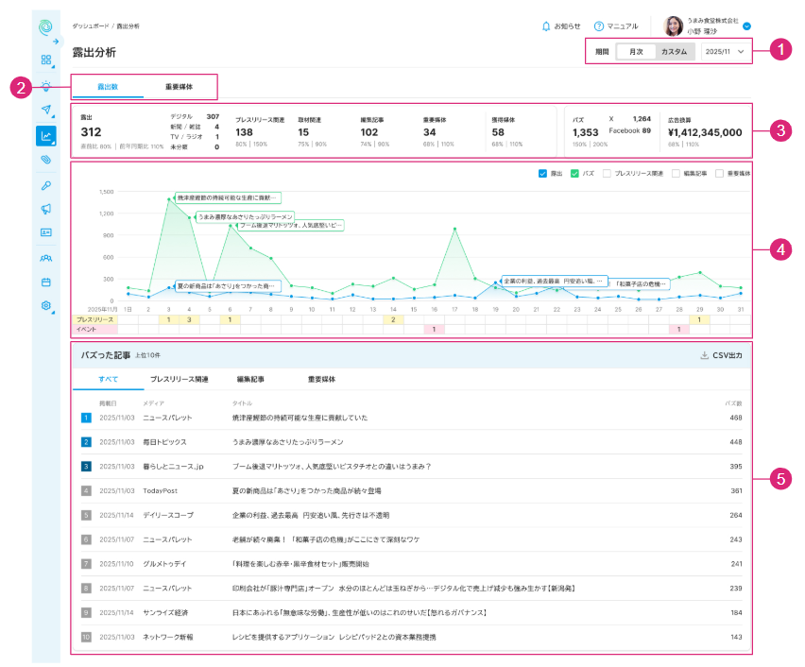805x667 pixels.
Task: Click the megaphone icon in sidebar
Action: point(45,209)
